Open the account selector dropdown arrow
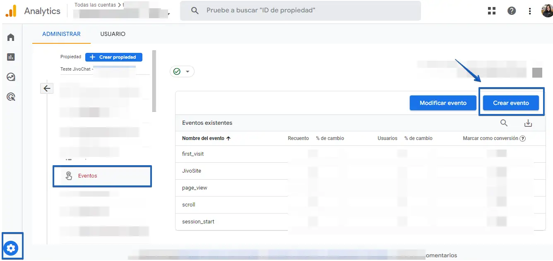This screenshot has height=261, width=553. click(x=168, y=14)
